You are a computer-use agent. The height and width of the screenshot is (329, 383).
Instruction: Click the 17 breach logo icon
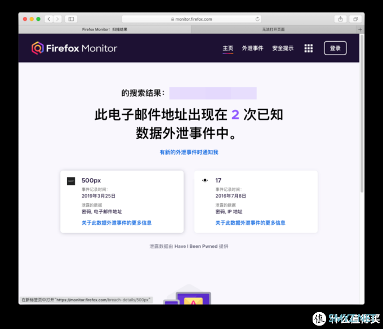coord(205,180)
